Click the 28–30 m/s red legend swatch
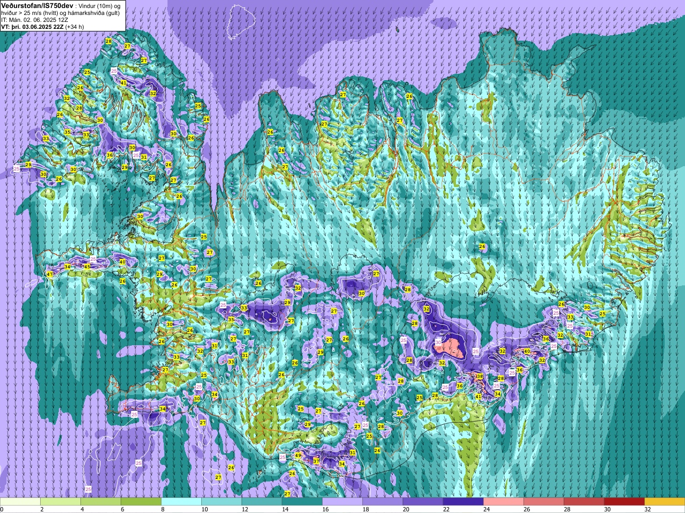 pyautogui.click(x=584, y=502)
